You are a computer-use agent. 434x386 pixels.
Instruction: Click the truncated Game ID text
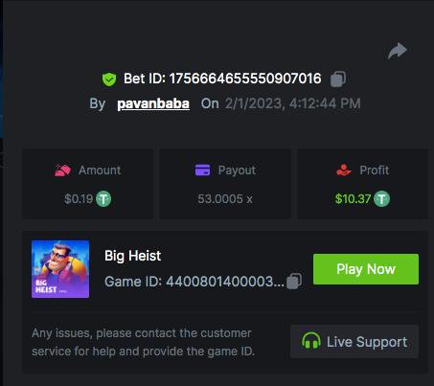click(194, 282)
